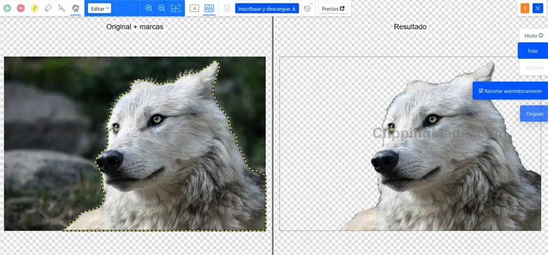
Task: Open help with the orange question button
Action: [x=525, y=8]
